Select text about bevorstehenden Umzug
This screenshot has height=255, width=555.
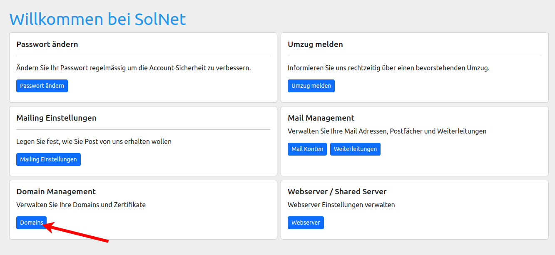click(388, 68)
